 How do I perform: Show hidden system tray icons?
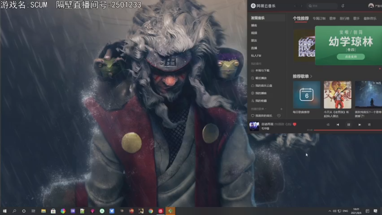point(329,211)
